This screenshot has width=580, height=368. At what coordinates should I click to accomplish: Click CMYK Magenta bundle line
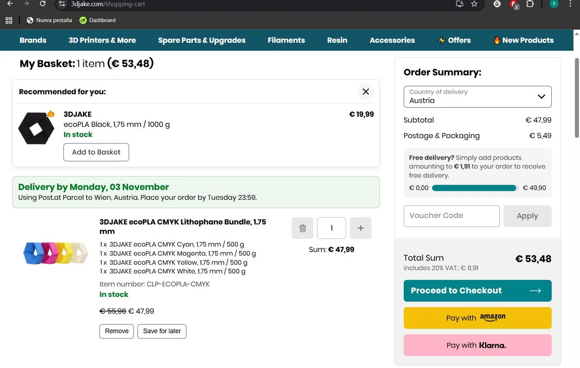pos(177,254)
